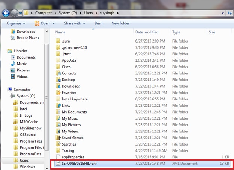Image resolution: width=234 pixels, height=170 pixels.
Task: Sort by the Name column header
Action: tap(60, 32)
